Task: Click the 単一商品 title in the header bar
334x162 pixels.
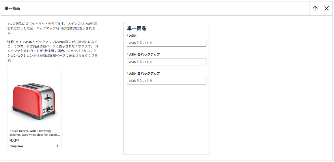Action: coord(12,8)
